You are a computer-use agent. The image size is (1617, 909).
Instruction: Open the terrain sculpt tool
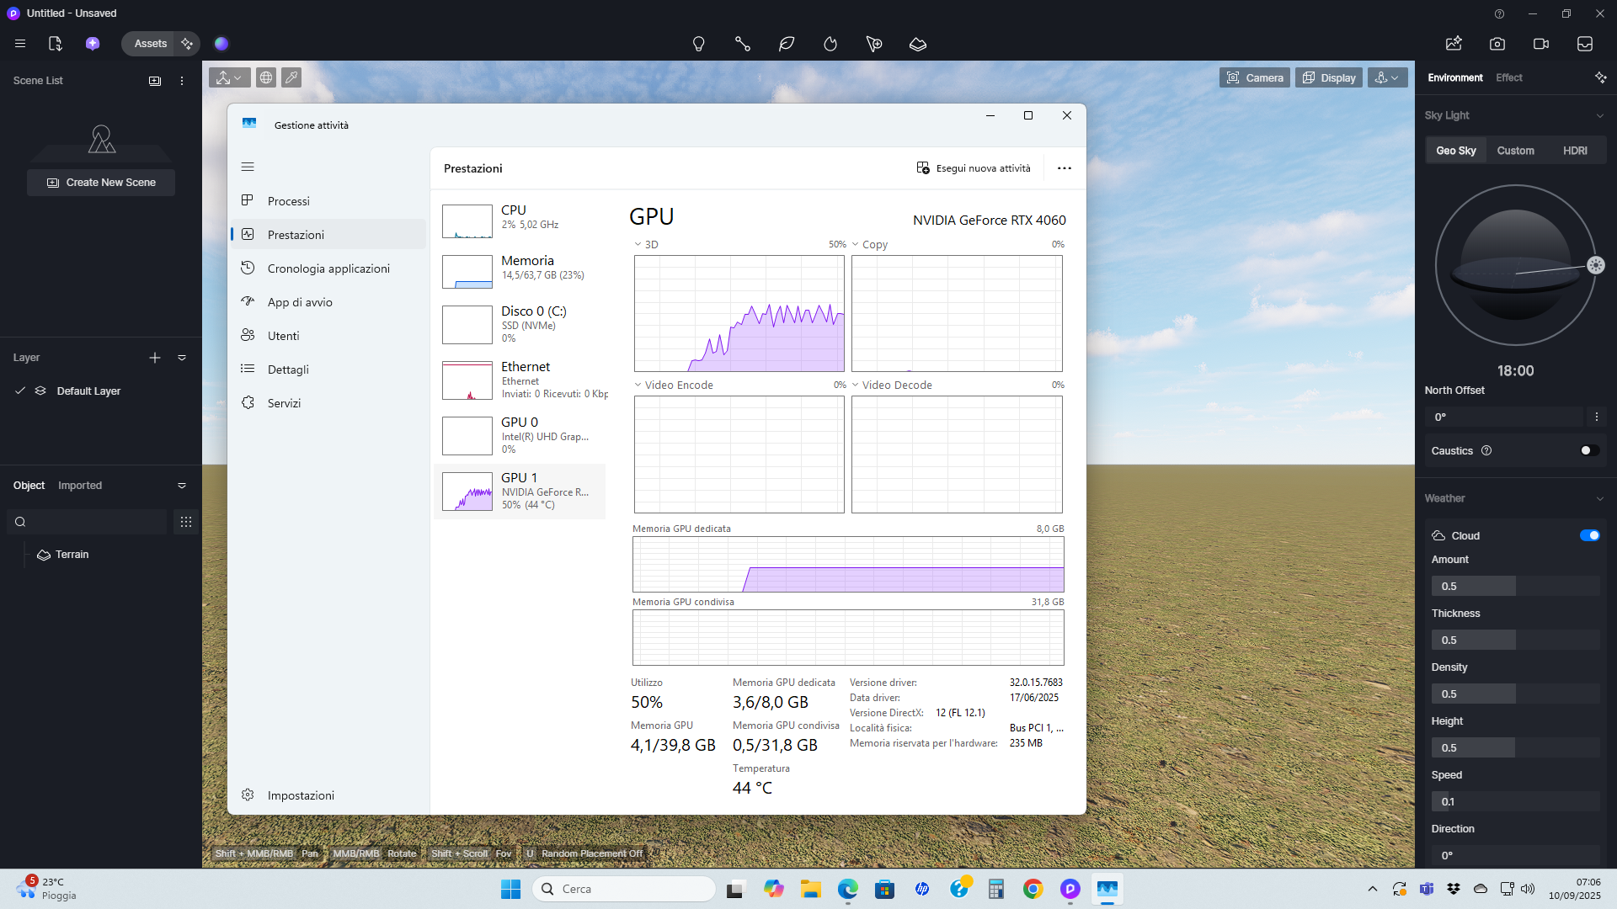[x=918, y=44]
